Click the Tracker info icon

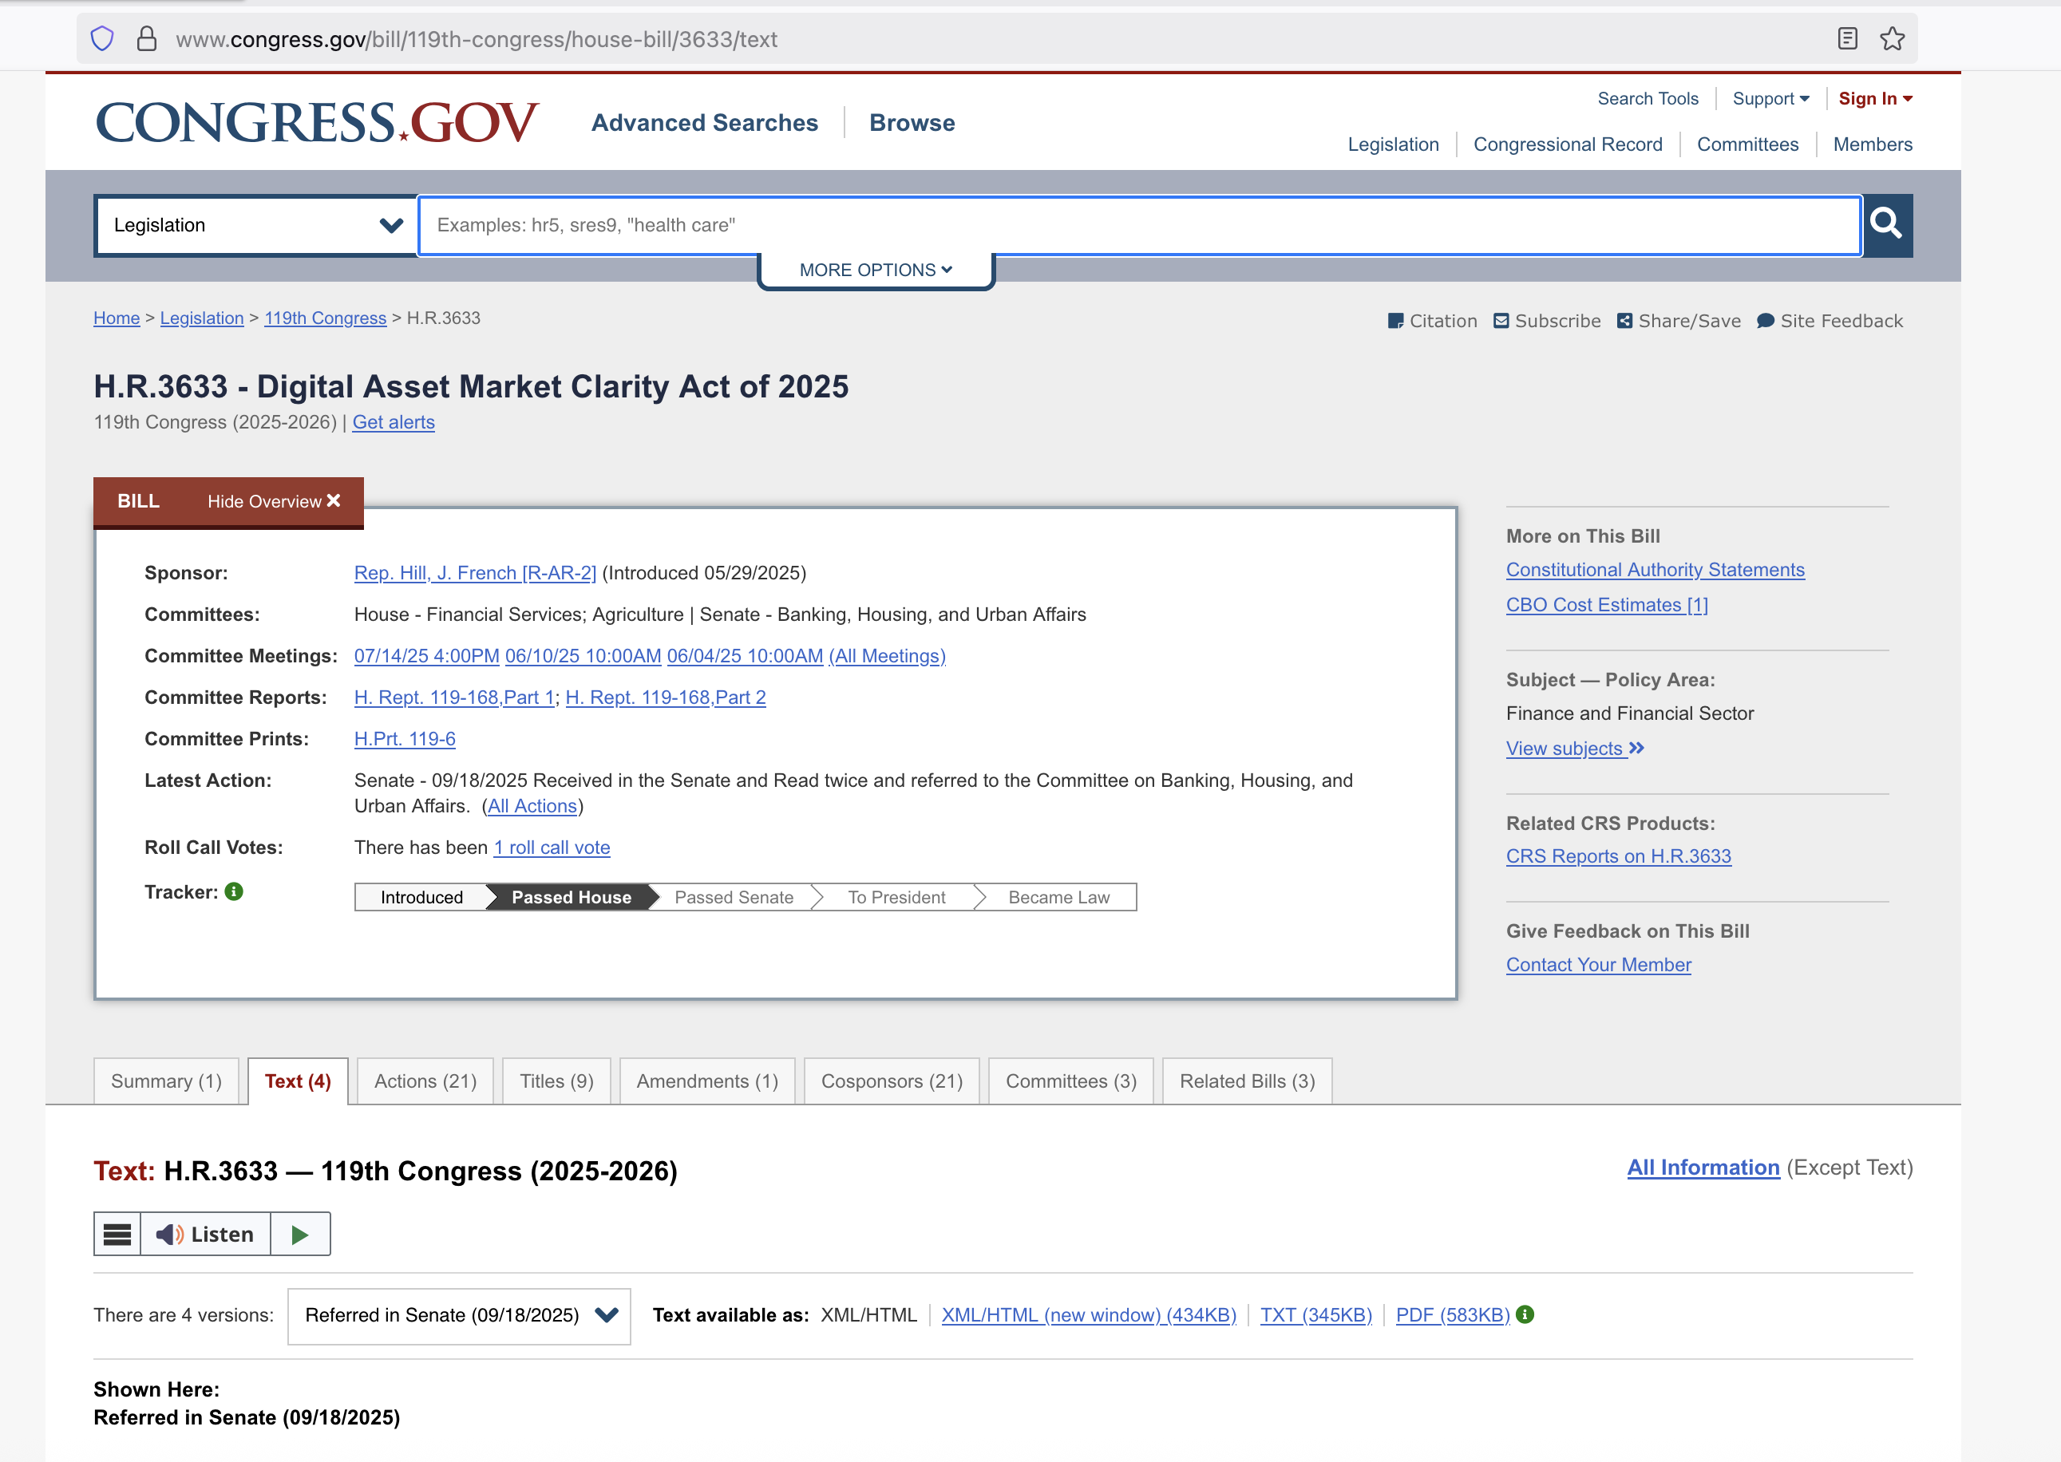[x=234, y=891]
